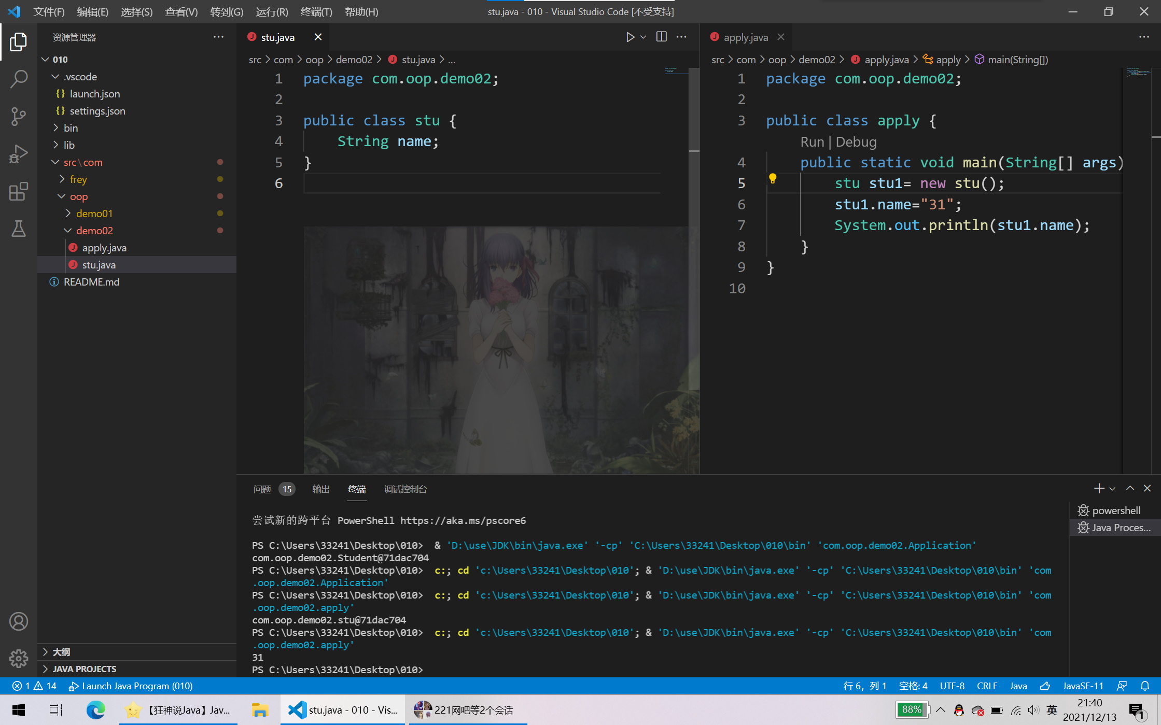Collapse the demo02 folder
The width and height of the screenshot is (1161, 725).
[94, 231]
